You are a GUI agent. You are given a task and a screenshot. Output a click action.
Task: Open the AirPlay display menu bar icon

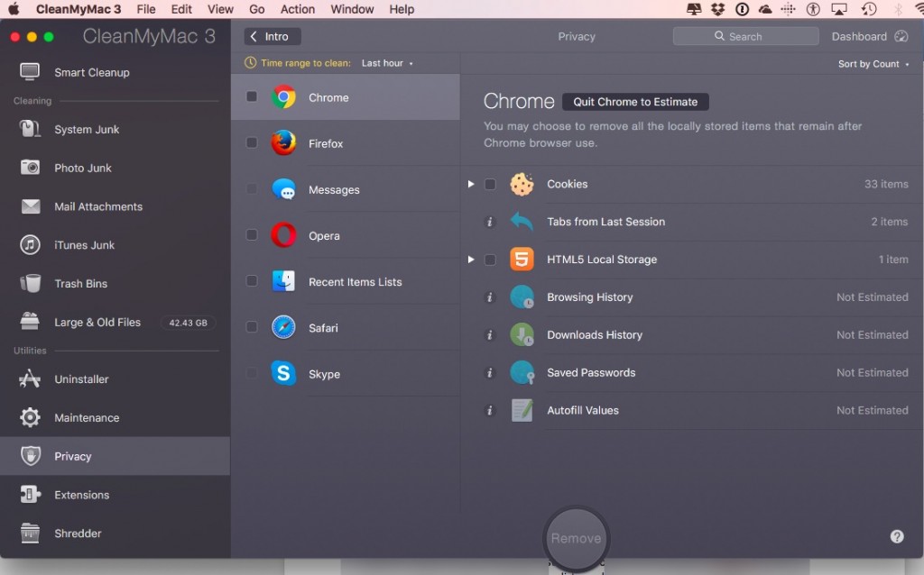[x=839, y=9]
